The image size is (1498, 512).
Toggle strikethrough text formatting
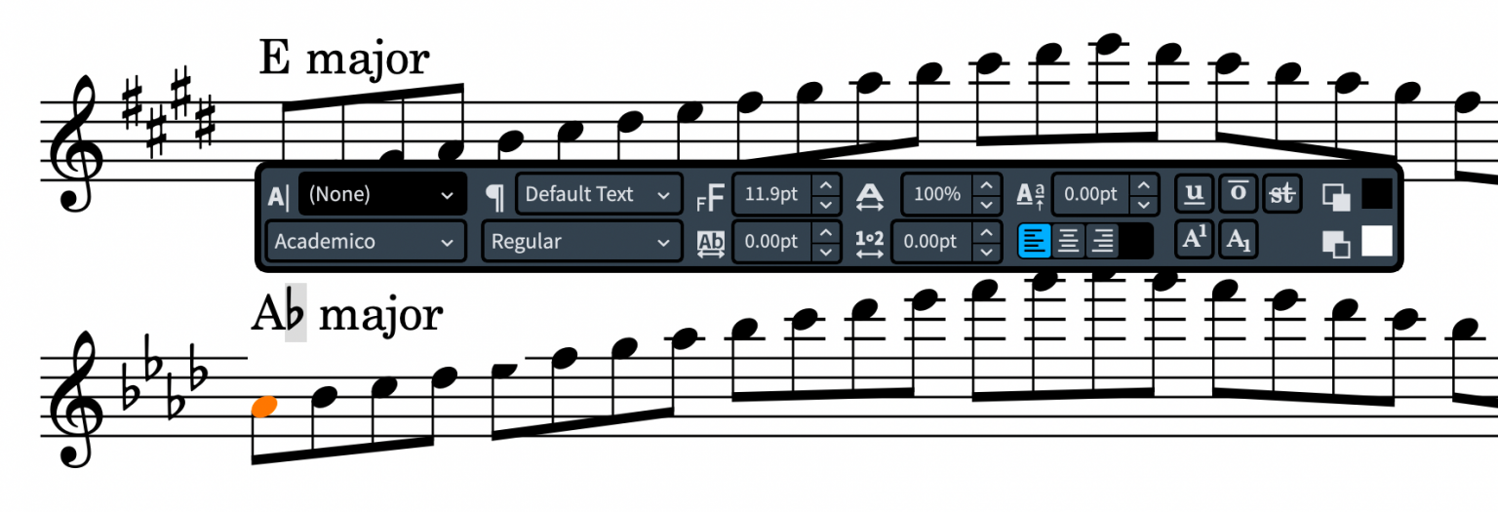coord(1281,193)
